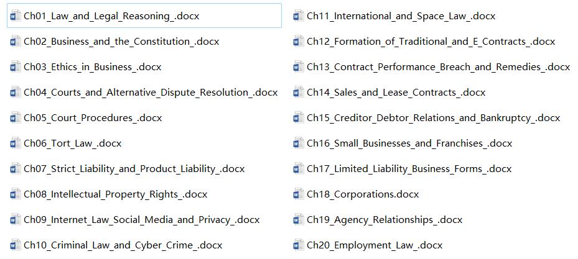
Task: Click the Word icon for Ch14_Sales_and_Lease_Contracts
Action: coord(299,93)
